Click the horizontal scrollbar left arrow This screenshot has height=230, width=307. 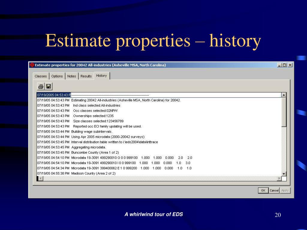point(41,178)
